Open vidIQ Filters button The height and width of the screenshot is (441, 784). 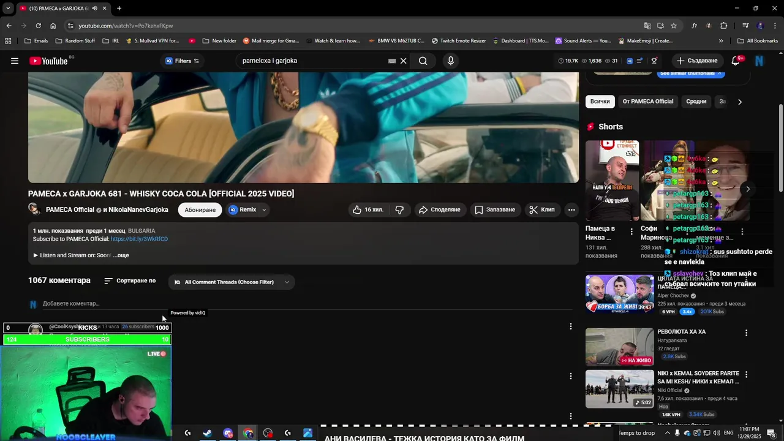(183, 61)
